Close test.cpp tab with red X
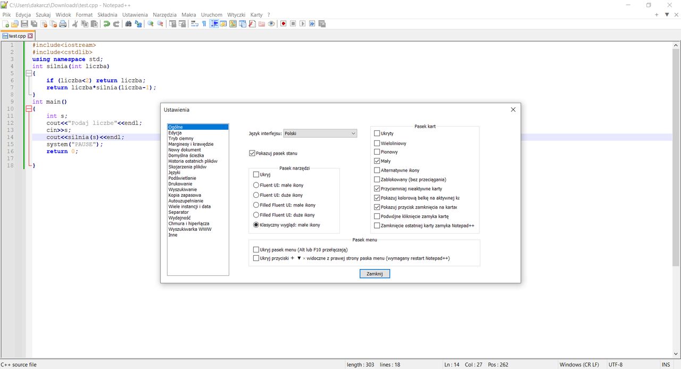 [x=30, y=36]
